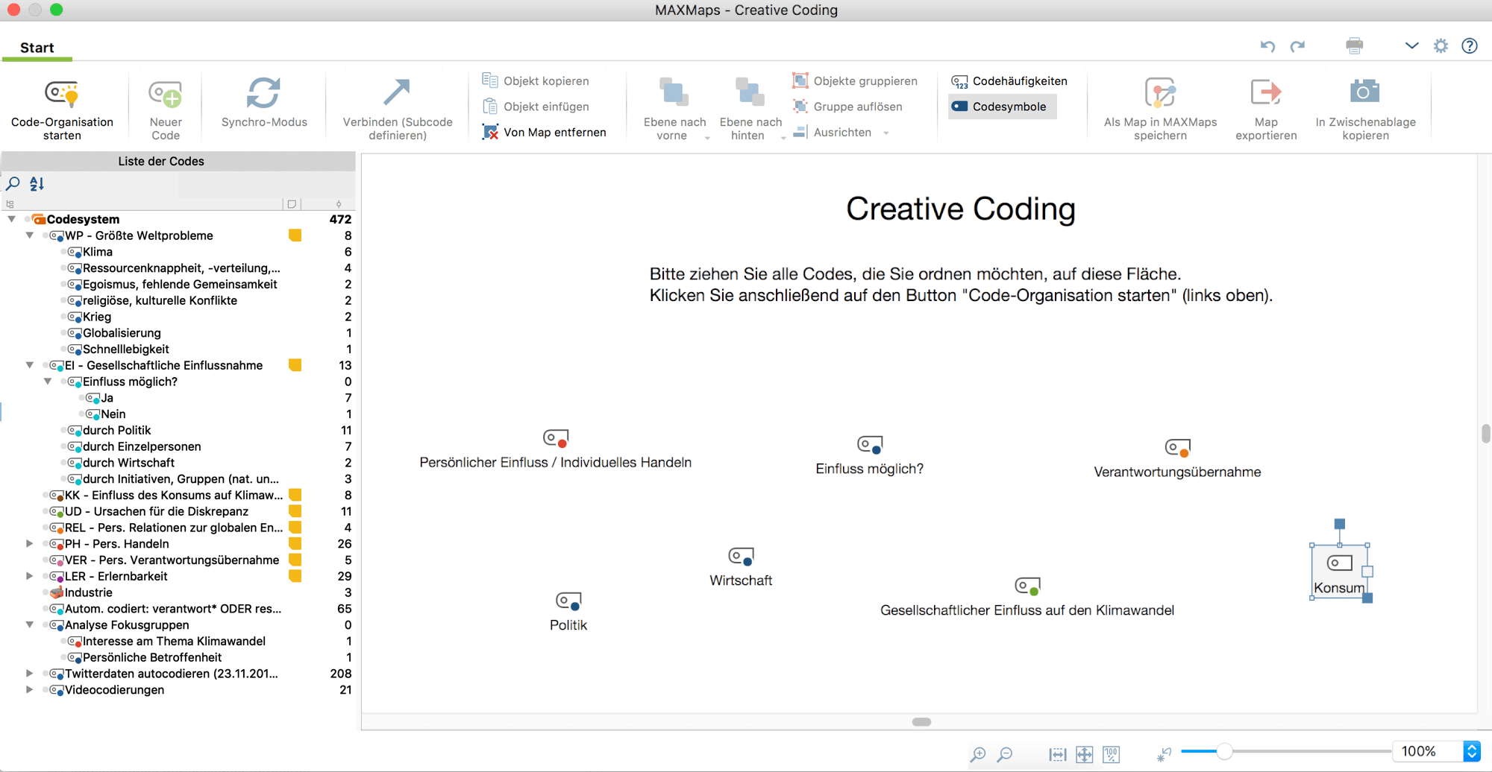Expand LER - Erlernbarkeit node
The height and width of the screenshot is (772, 1492).
[x=30, y=576]
